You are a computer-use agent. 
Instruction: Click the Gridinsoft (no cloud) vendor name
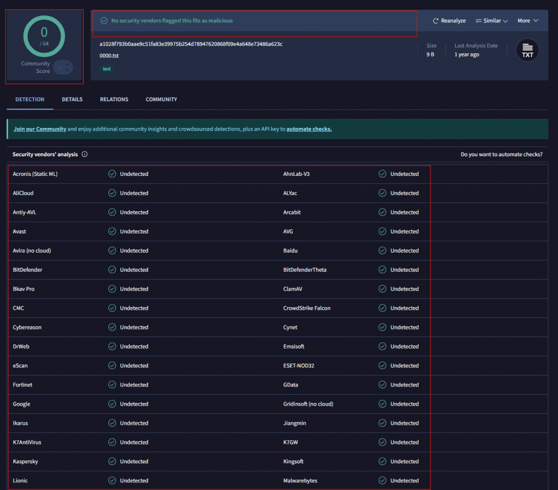pos(308,404)
